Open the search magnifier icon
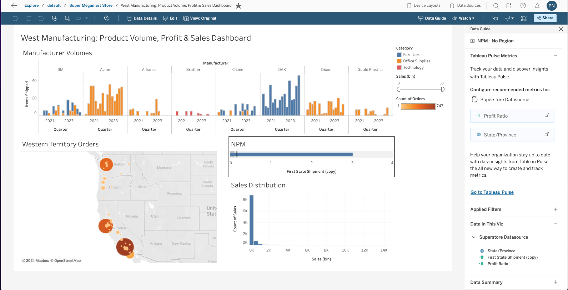 pyautogui.click(x=496, y=5)
